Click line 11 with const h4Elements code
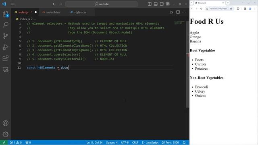Viewport: 258px width, 145px height. pyautogui.click(x=48, y=68)
